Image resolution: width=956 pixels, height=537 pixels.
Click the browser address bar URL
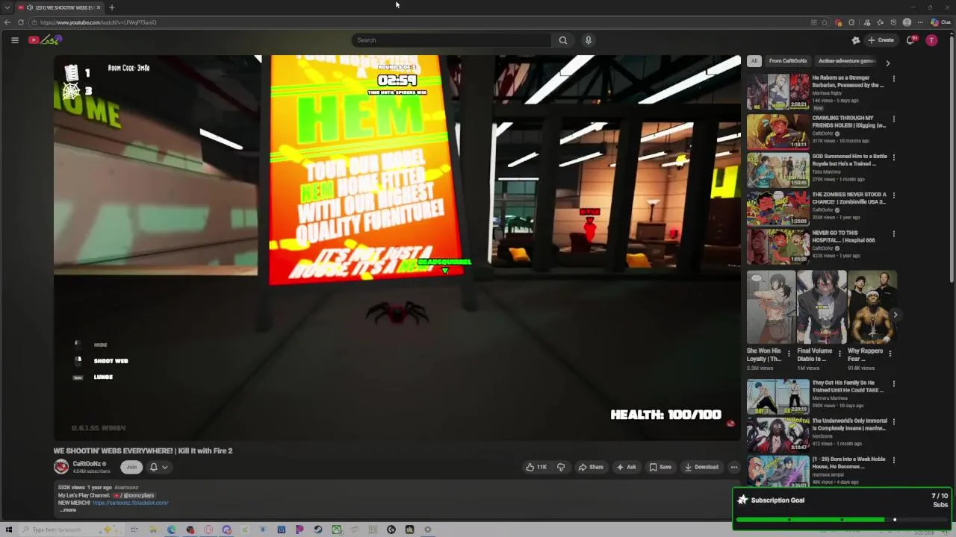point(99,22)
